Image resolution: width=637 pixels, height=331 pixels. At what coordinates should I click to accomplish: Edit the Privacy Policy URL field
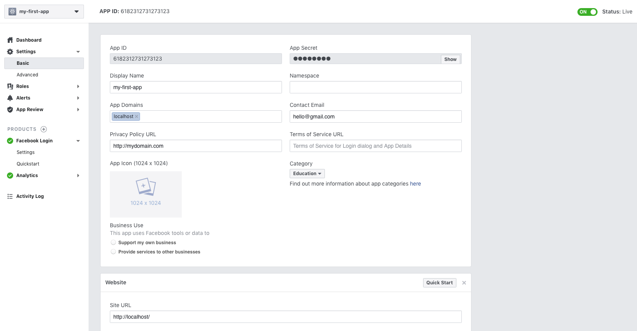196,146
